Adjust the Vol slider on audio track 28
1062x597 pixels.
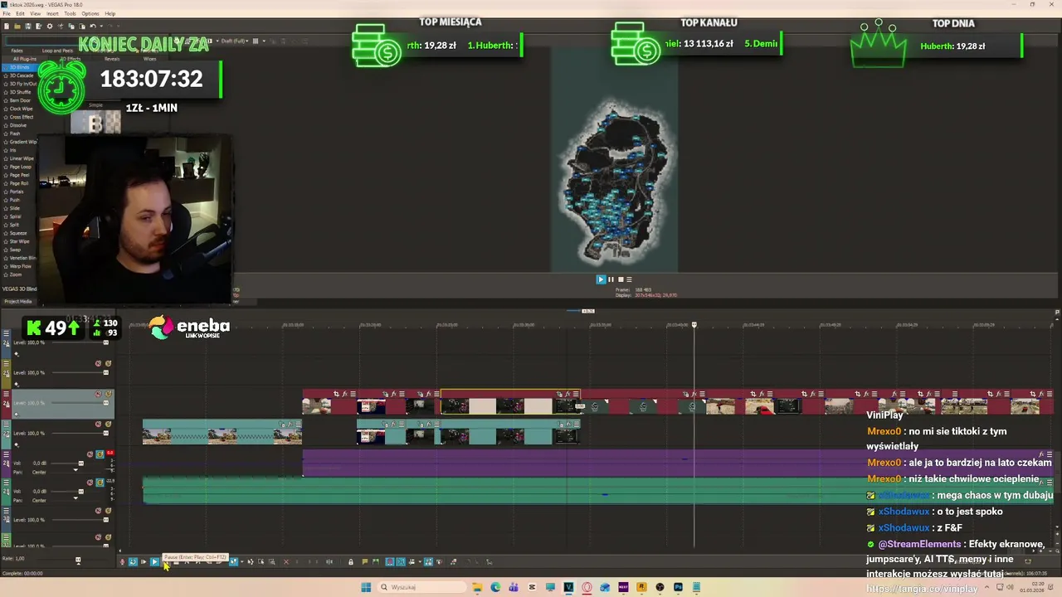80,463
